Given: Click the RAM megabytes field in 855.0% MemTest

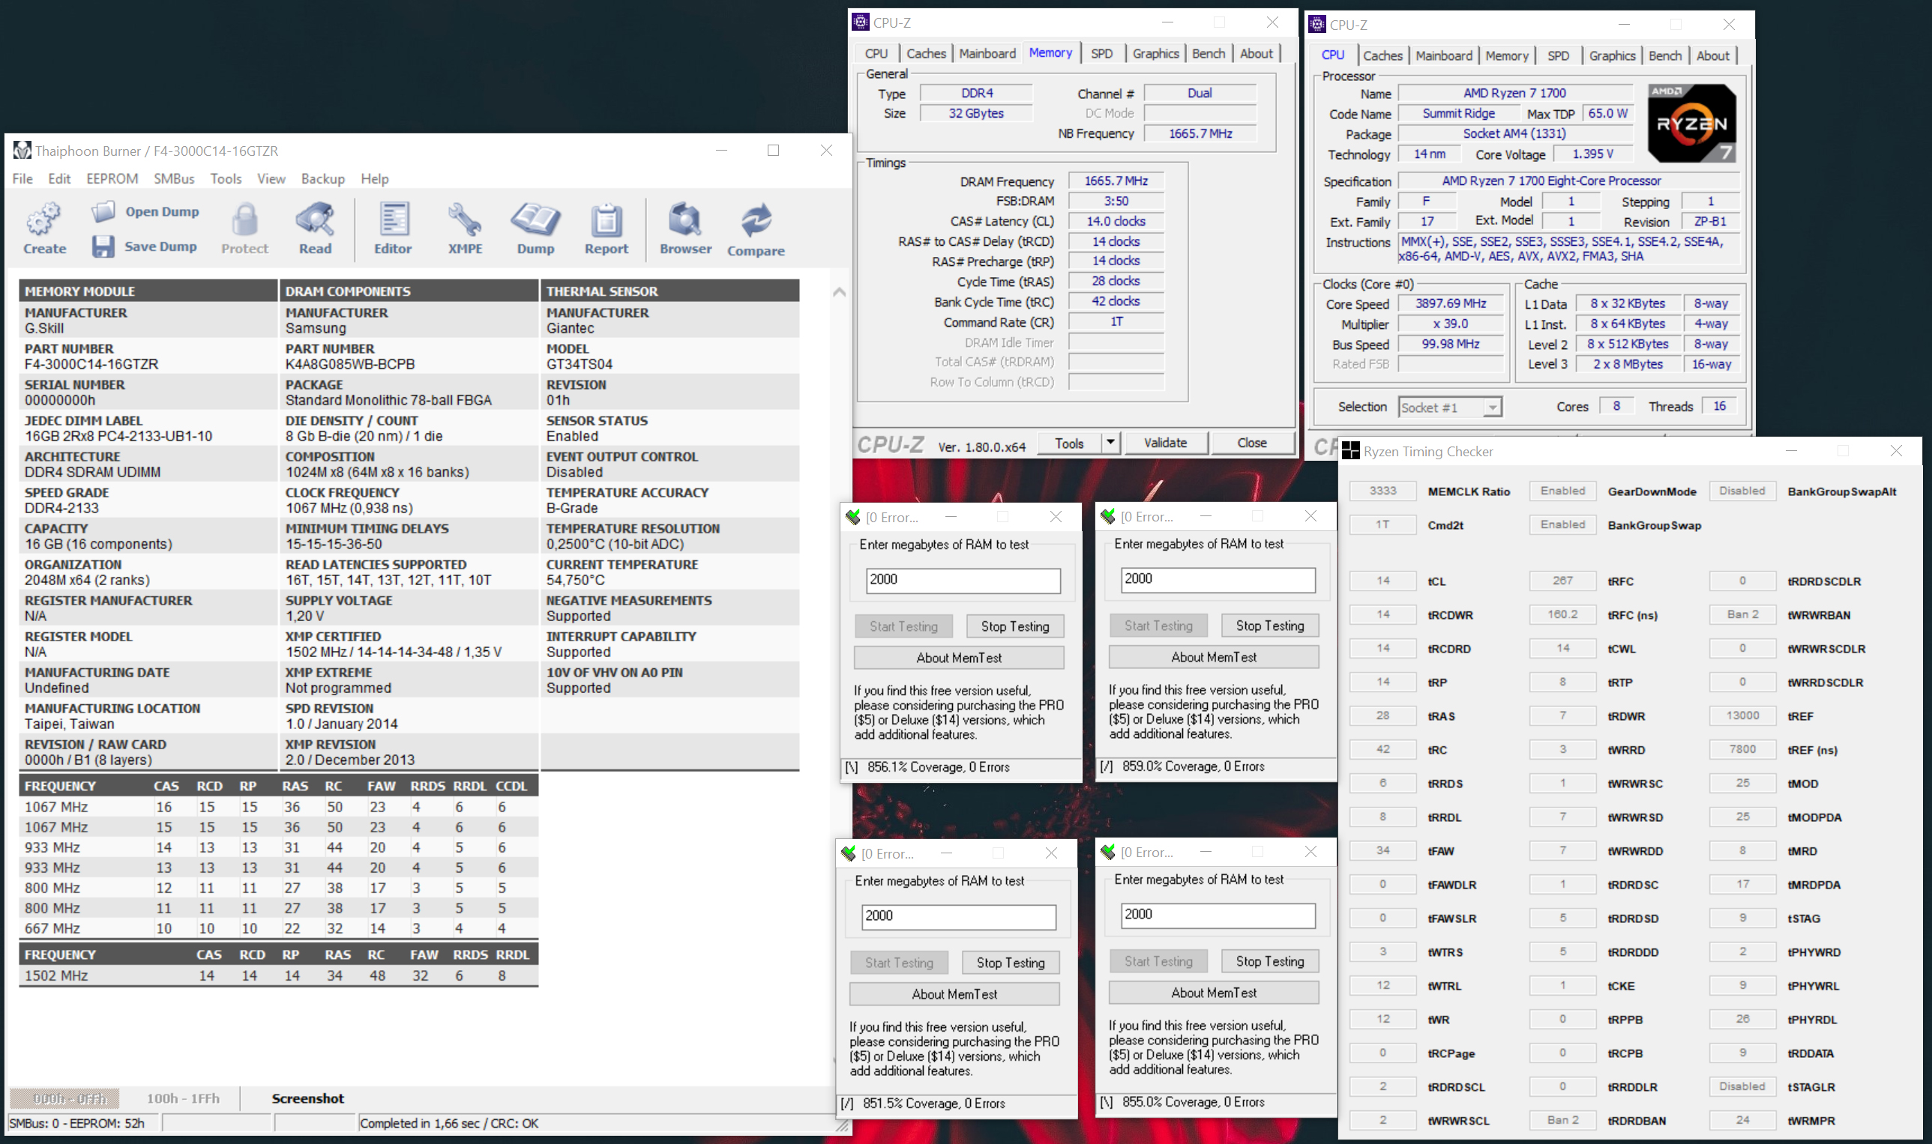Looking at the screenshot, I should pyautogui.click(x=1217, y=914).
